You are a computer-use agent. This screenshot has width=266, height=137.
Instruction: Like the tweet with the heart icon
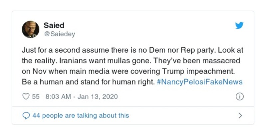26,97
